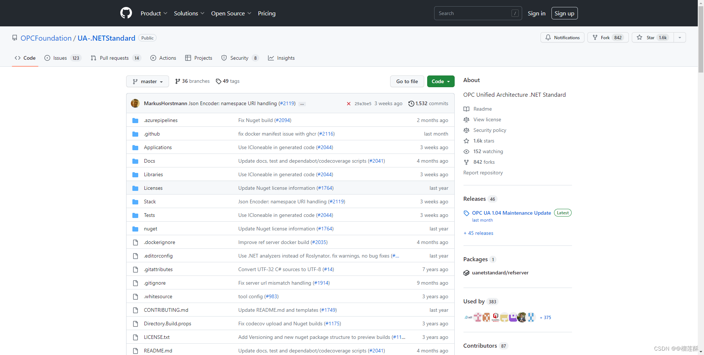Click the .dockerignore file icon

135,243
